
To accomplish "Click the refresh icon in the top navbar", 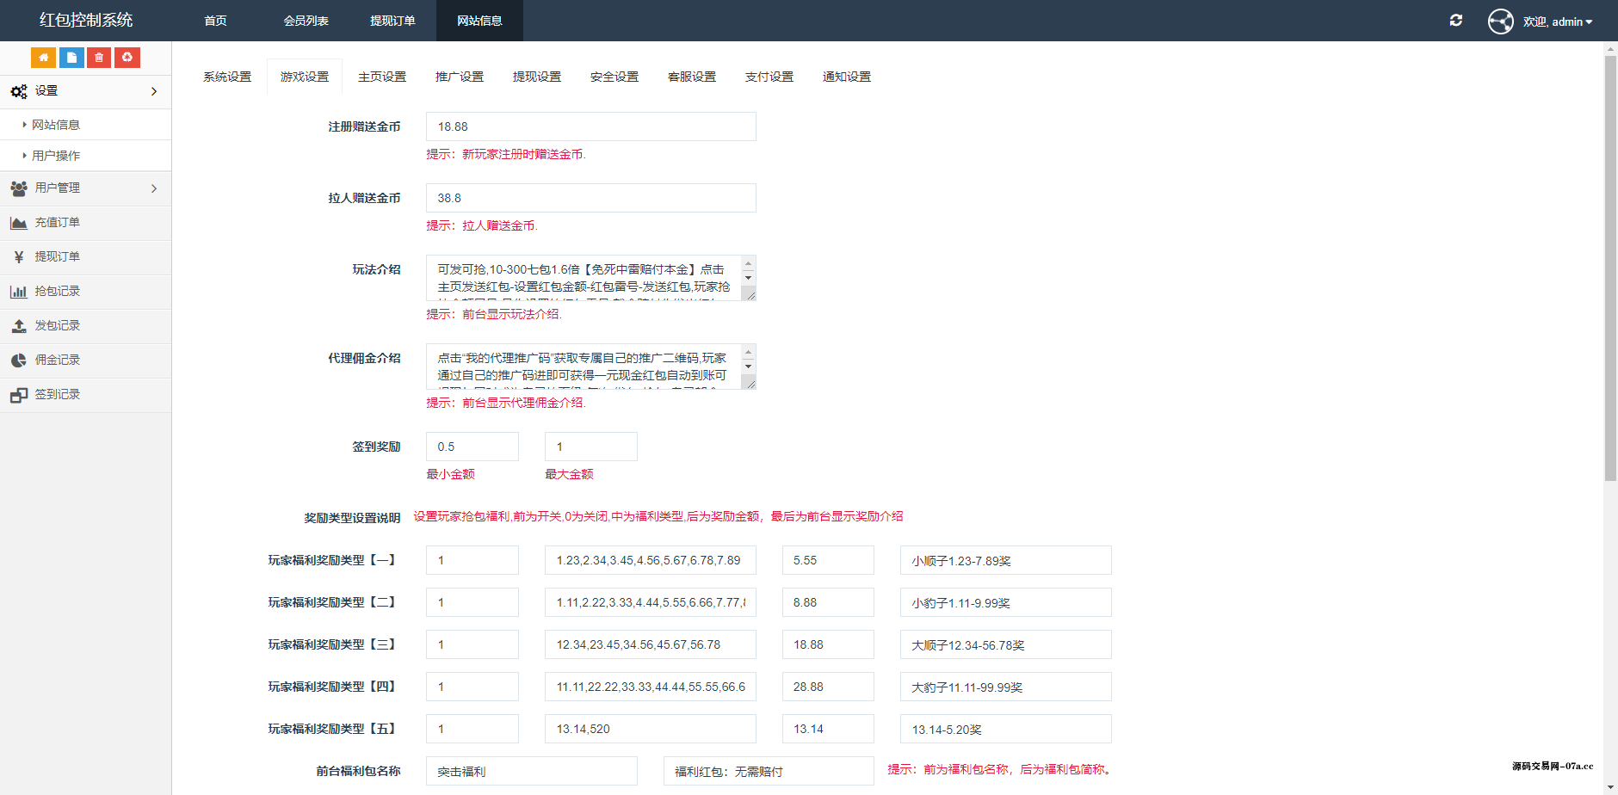I will [1456, 20].
